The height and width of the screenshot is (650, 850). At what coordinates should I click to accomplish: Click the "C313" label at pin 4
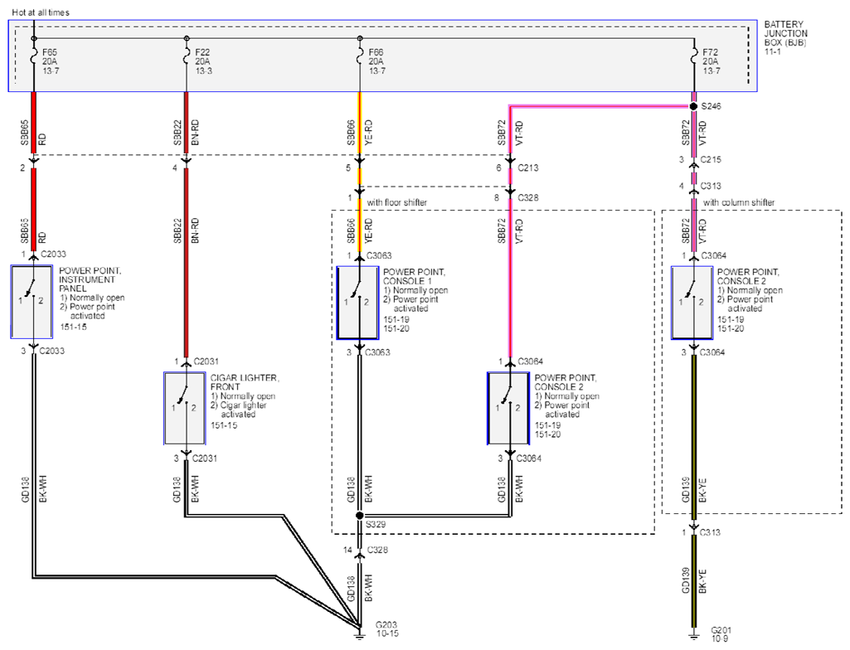(711, 186)
